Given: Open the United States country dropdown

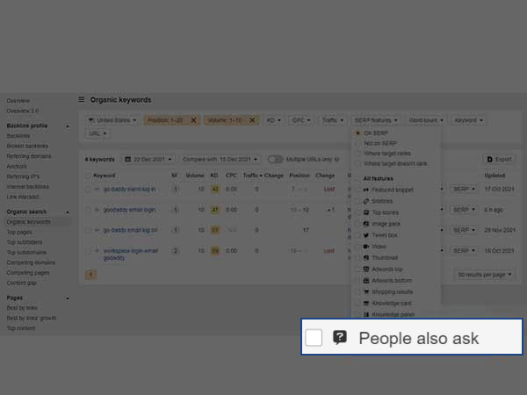Looking at the screenshot, I should [112, 120].
